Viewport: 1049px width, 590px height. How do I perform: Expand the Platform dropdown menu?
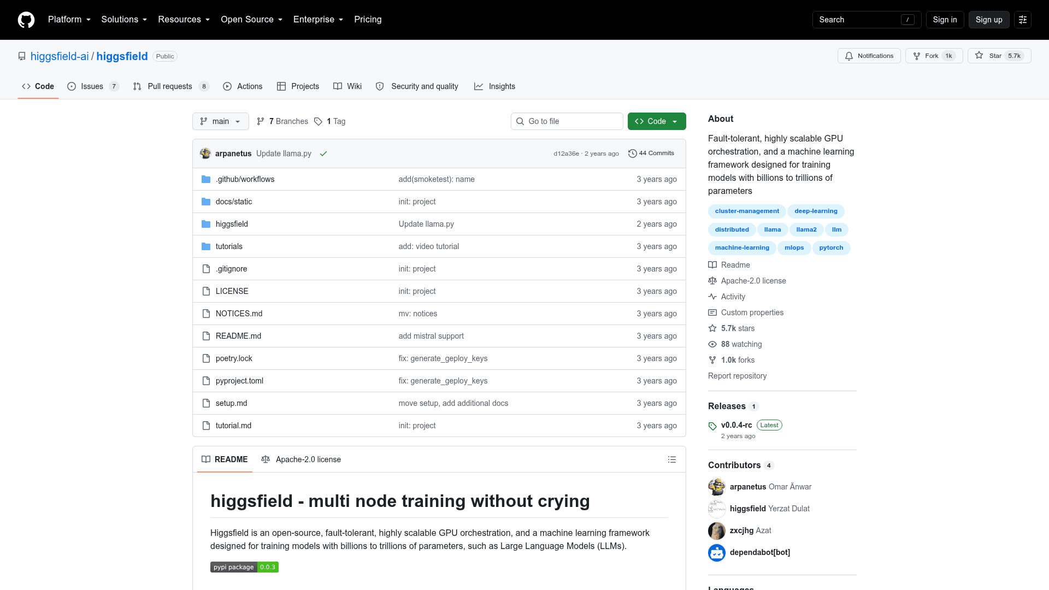coord(69,20)
